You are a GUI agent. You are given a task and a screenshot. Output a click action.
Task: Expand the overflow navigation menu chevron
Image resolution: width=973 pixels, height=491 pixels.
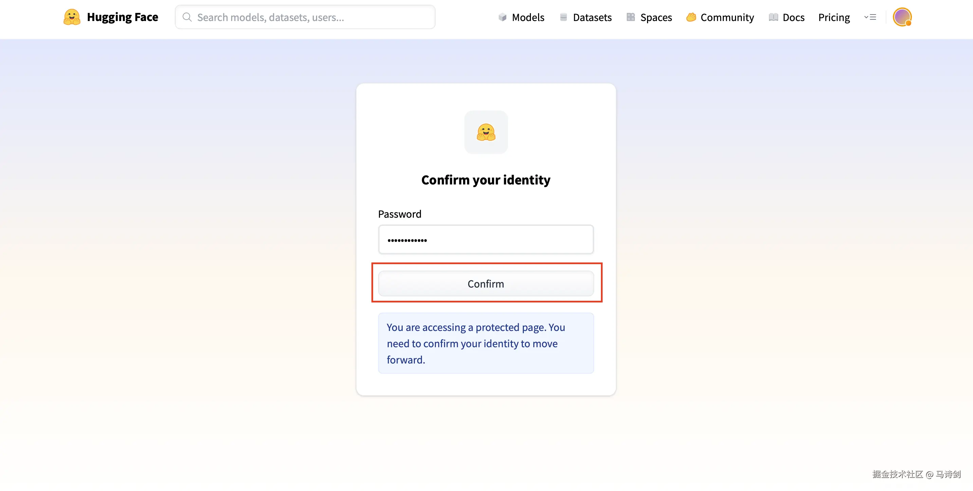(x=870, y=17)
